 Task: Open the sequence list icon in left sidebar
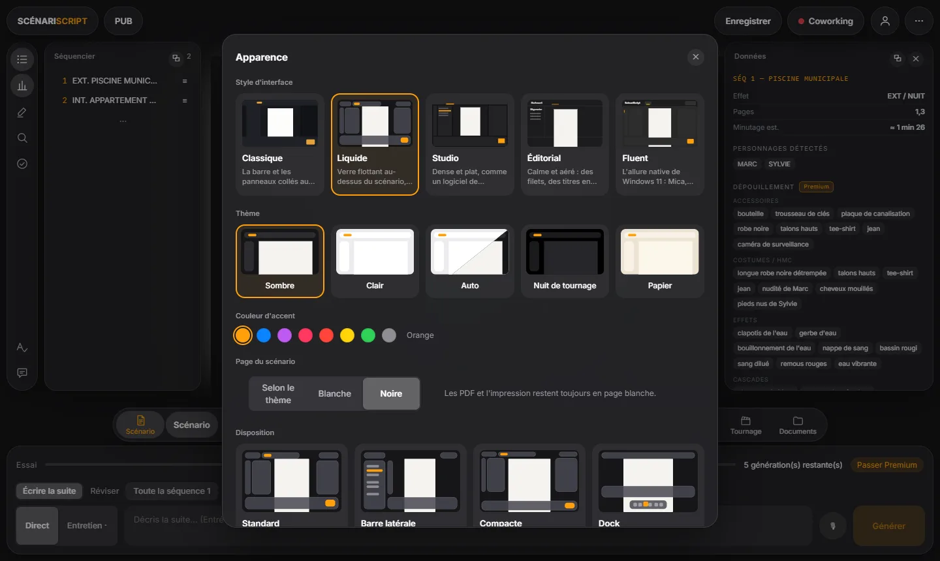point(22,59)
